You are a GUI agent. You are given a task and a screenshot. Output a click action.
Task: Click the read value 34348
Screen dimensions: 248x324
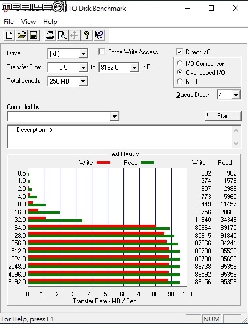[x=228, y=220]
